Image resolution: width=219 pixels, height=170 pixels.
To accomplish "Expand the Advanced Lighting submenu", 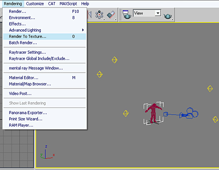I will click(x=45, y=30).
